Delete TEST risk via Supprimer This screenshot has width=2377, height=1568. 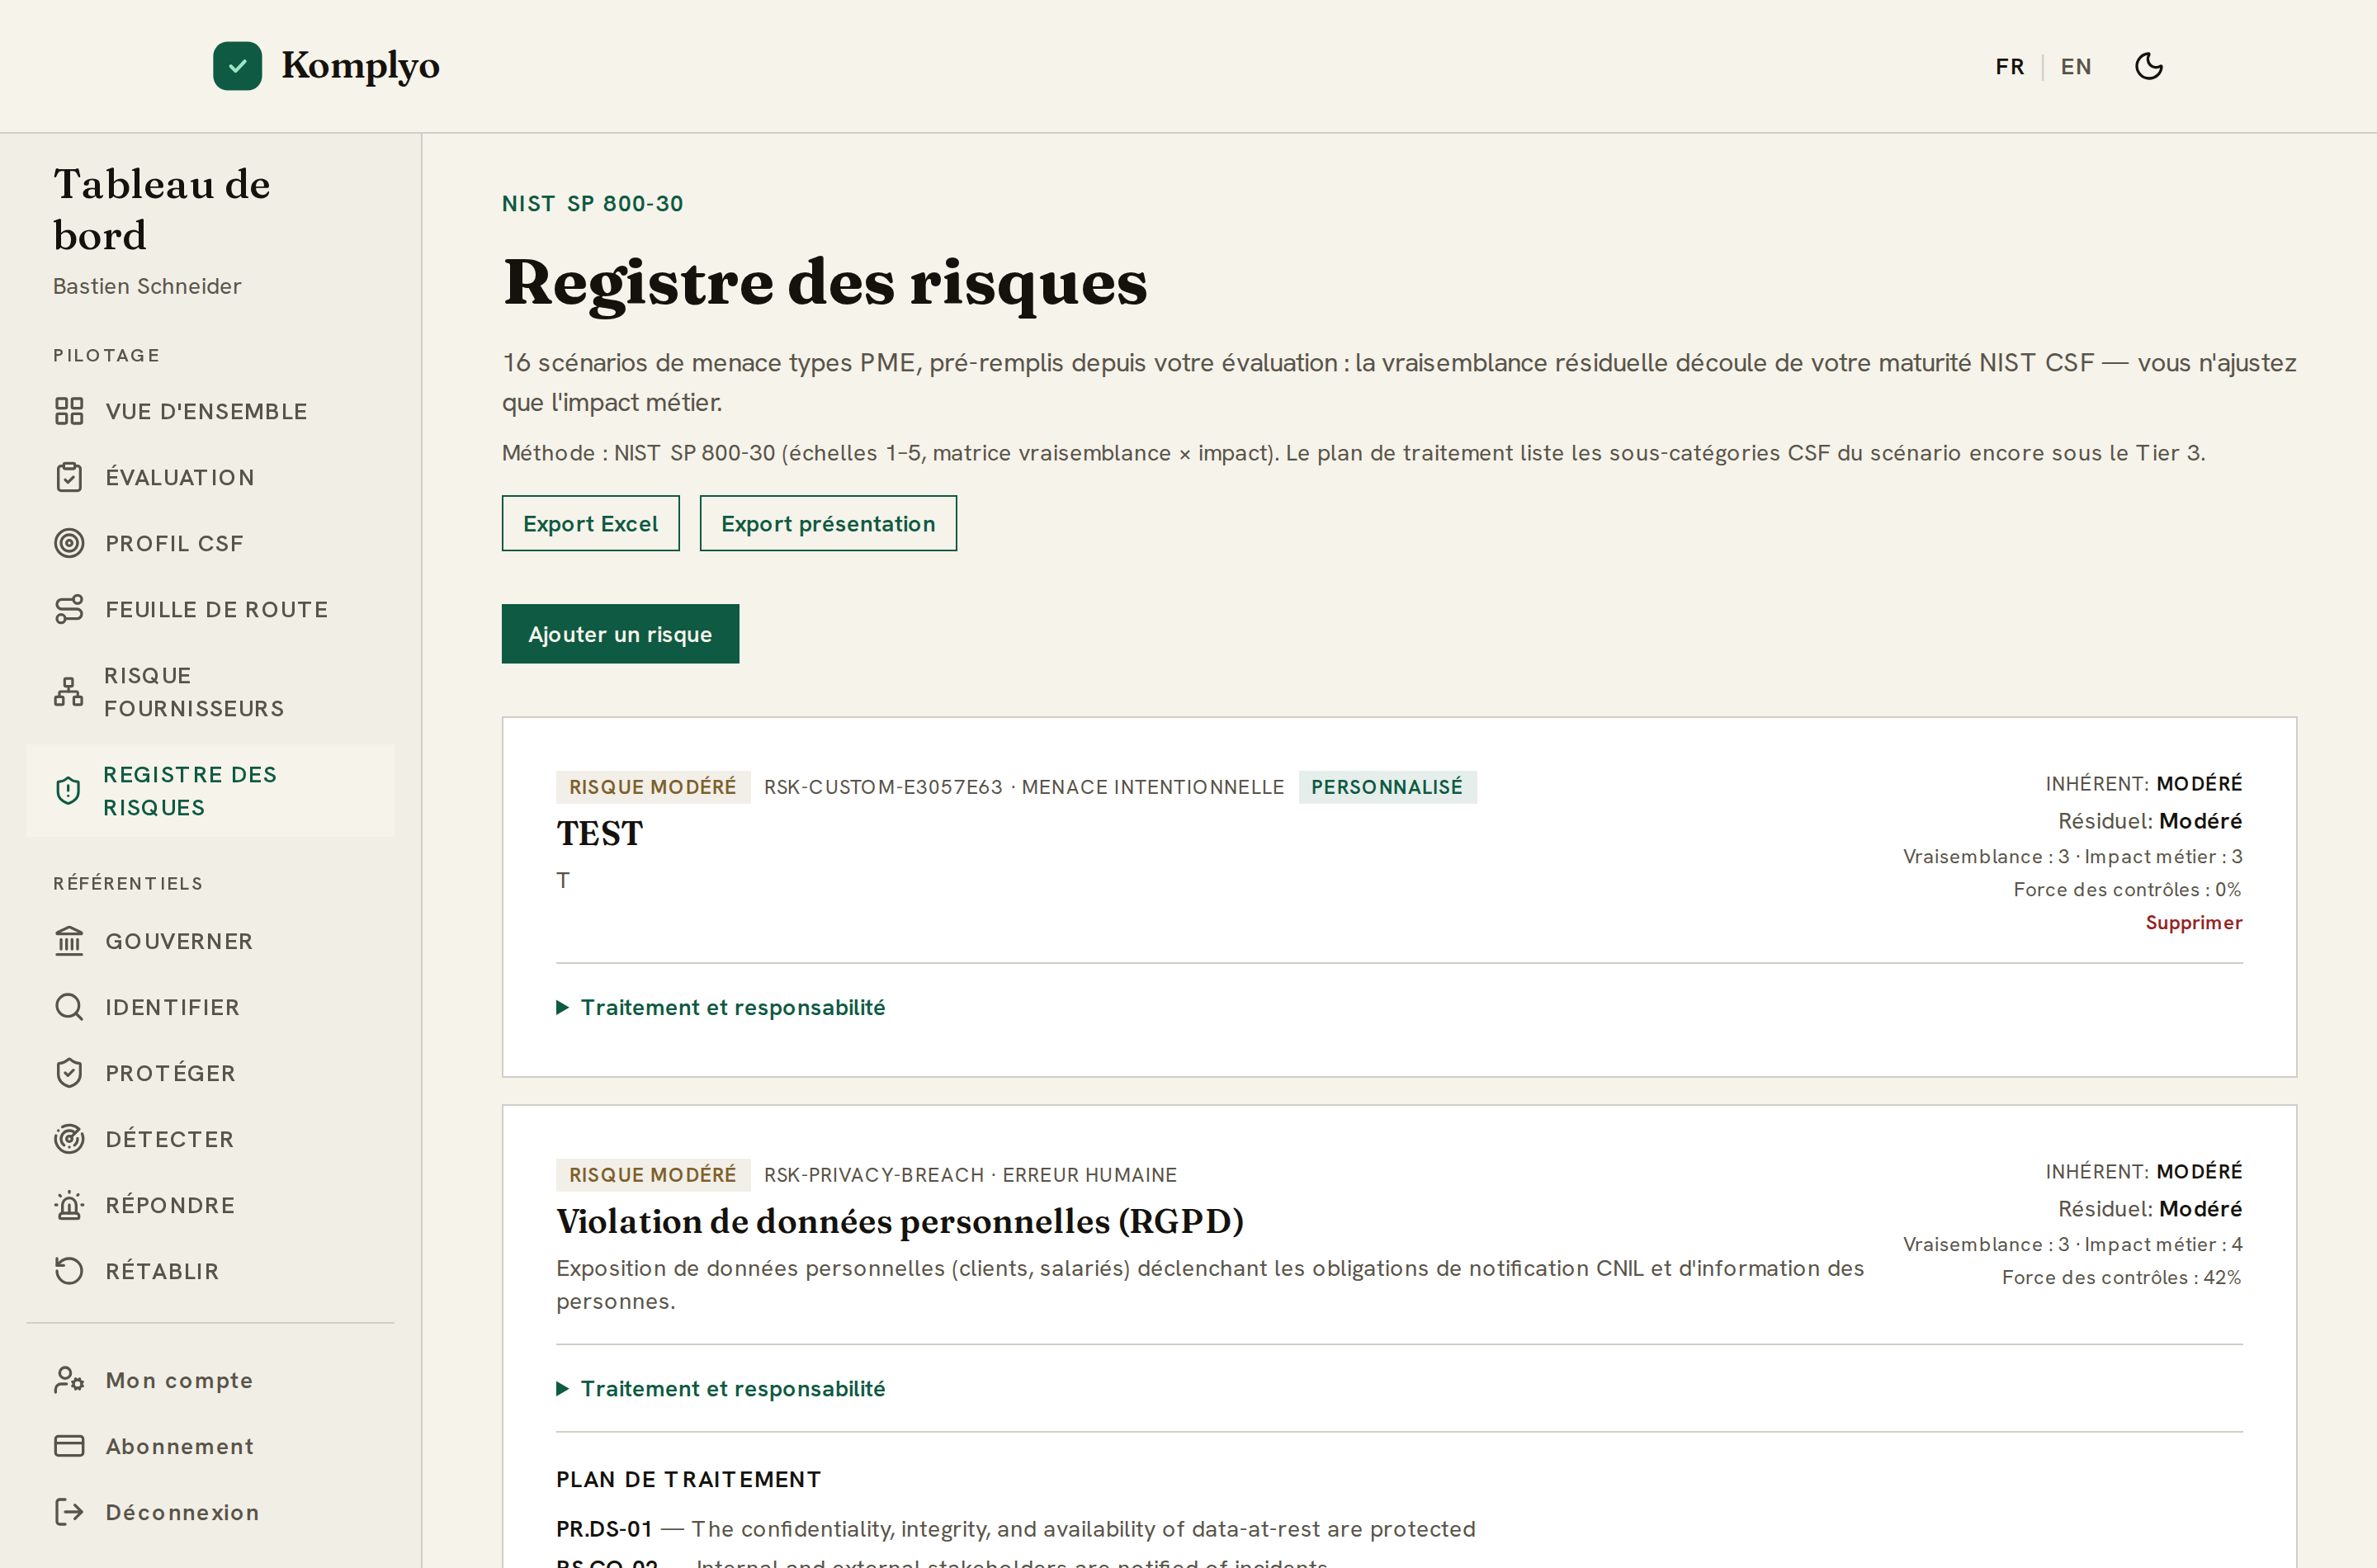pyautogui.click(x=2193, y=922)
